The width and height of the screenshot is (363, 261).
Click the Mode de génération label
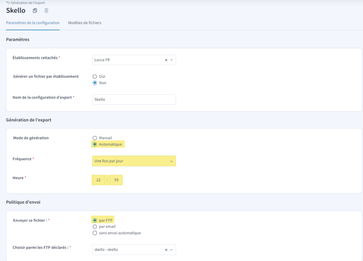pos(31,138)
